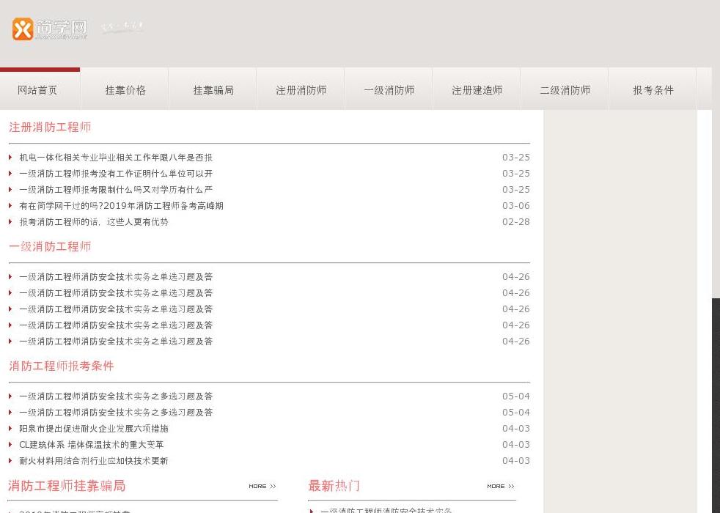
Task: Switch to the 一级消防师 menu item
Action: (x=389, y=90)
